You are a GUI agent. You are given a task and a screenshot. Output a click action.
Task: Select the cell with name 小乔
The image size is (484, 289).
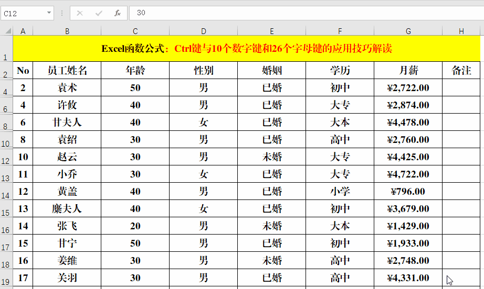[x=67, y=174]
